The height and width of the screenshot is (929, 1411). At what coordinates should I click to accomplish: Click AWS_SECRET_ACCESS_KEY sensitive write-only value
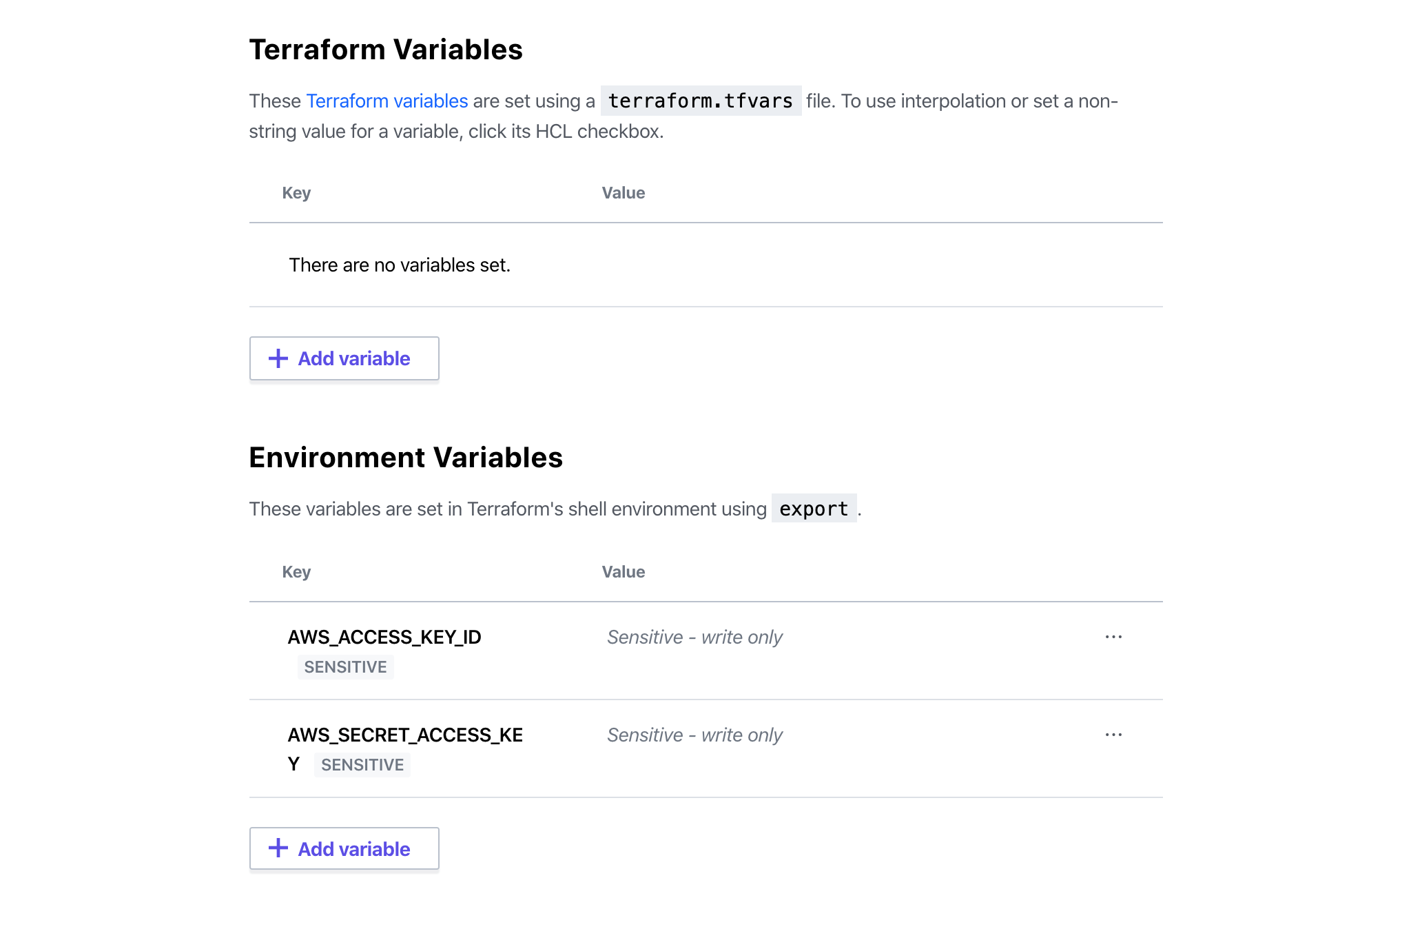(694, 735)
